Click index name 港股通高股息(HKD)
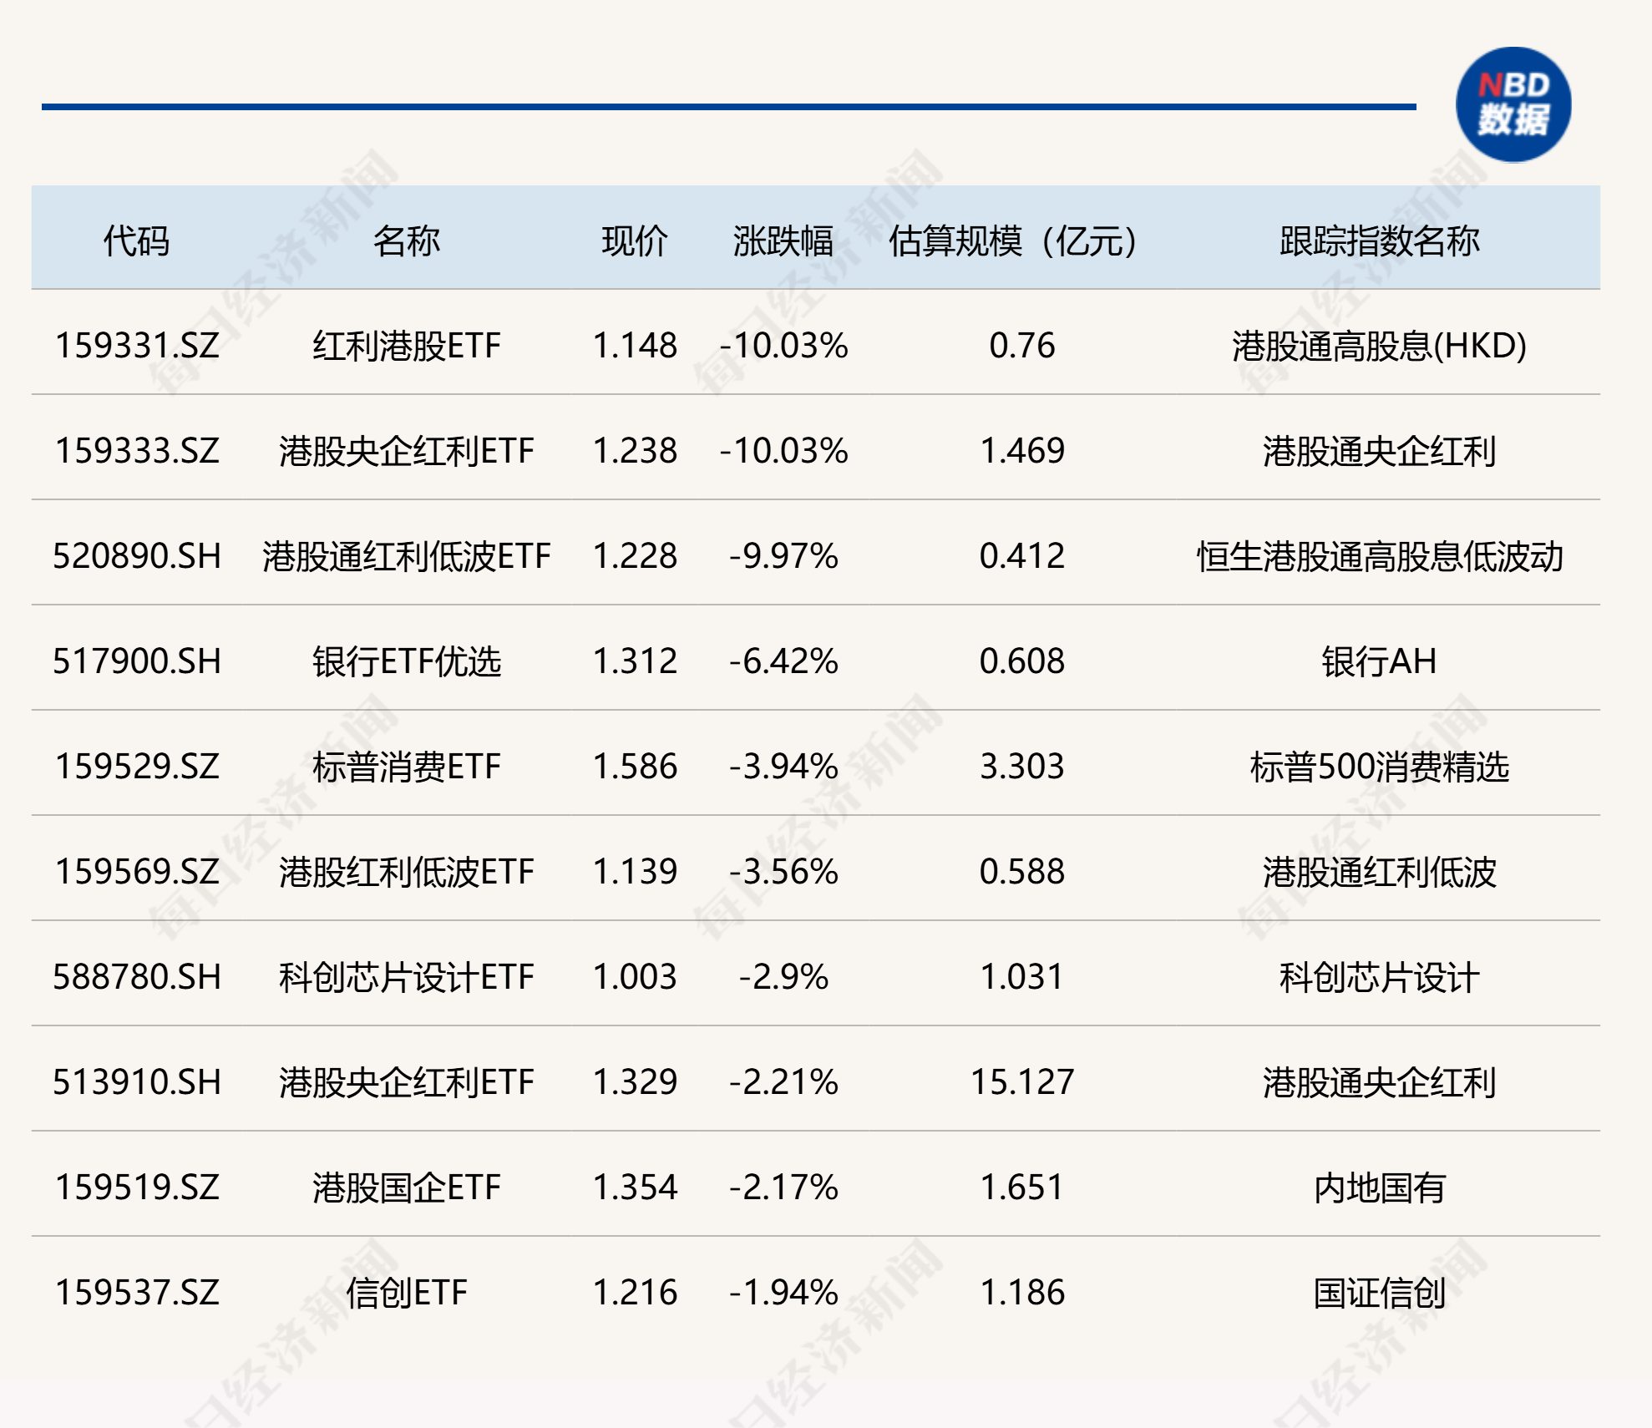This screenshot has height=1428, width=1652. (x=1380, y=346)
